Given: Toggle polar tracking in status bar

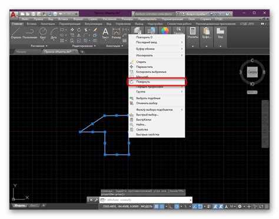Looking at the screenshot, I should tap(177, 207).
